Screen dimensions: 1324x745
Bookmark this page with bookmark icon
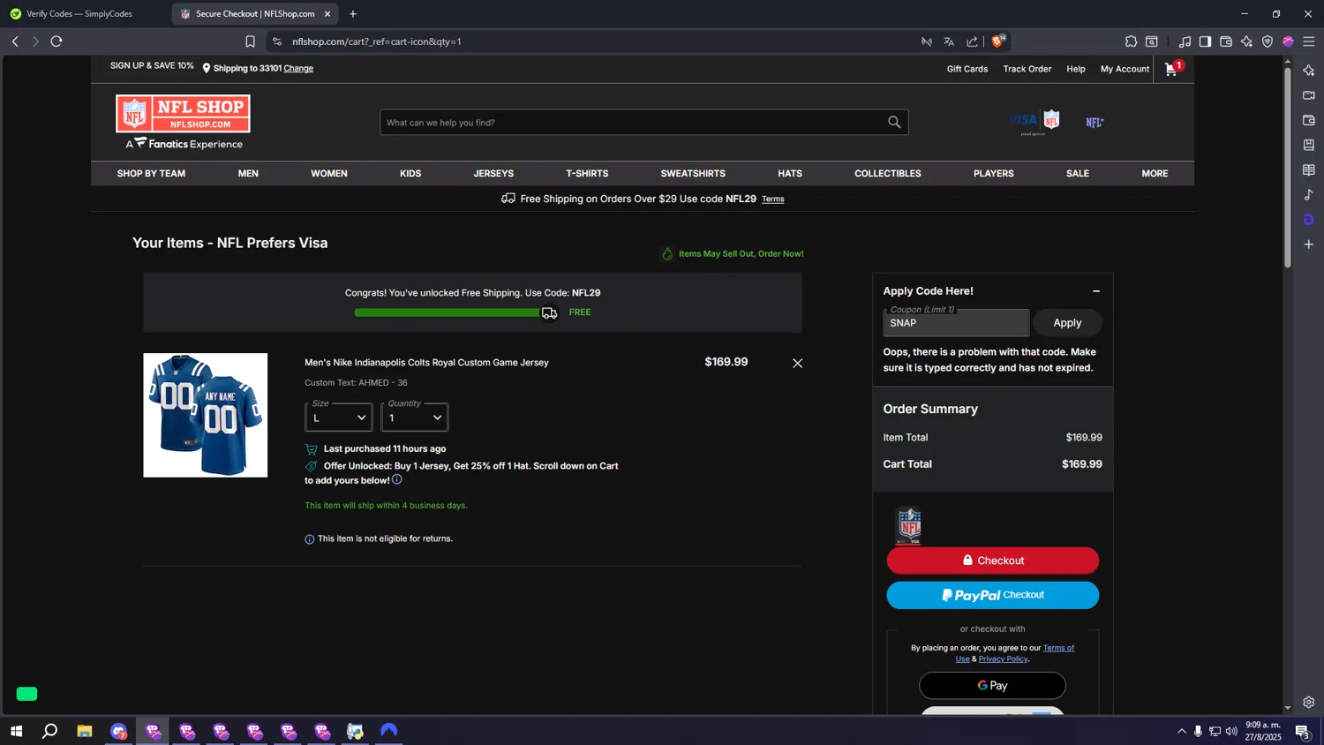click(250, 41)
